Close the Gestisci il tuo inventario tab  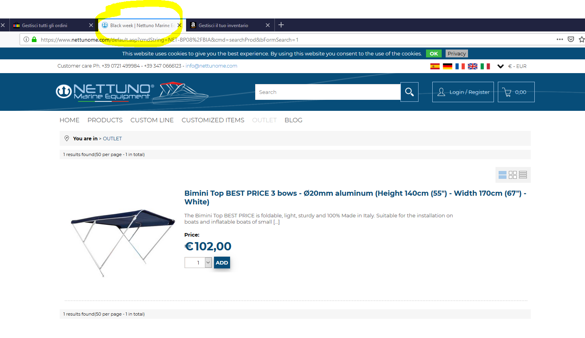268,25
